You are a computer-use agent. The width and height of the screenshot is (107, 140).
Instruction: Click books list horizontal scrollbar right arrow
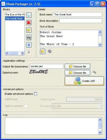(x=22, y=53)
